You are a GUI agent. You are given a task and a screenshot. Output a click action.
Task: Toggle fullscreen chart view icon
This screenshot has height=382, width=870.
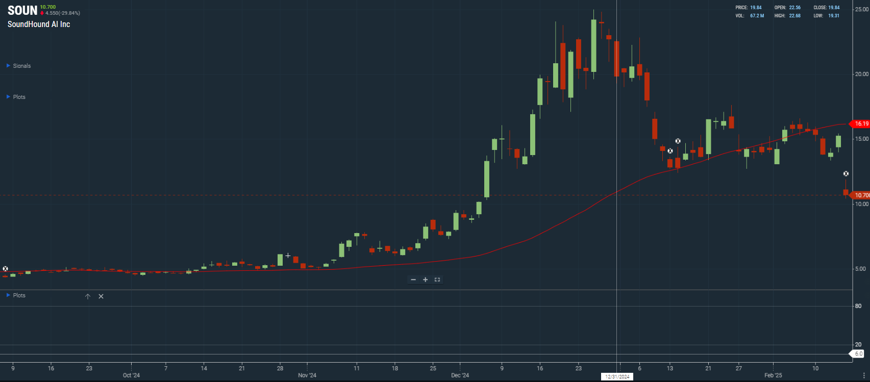437,279
